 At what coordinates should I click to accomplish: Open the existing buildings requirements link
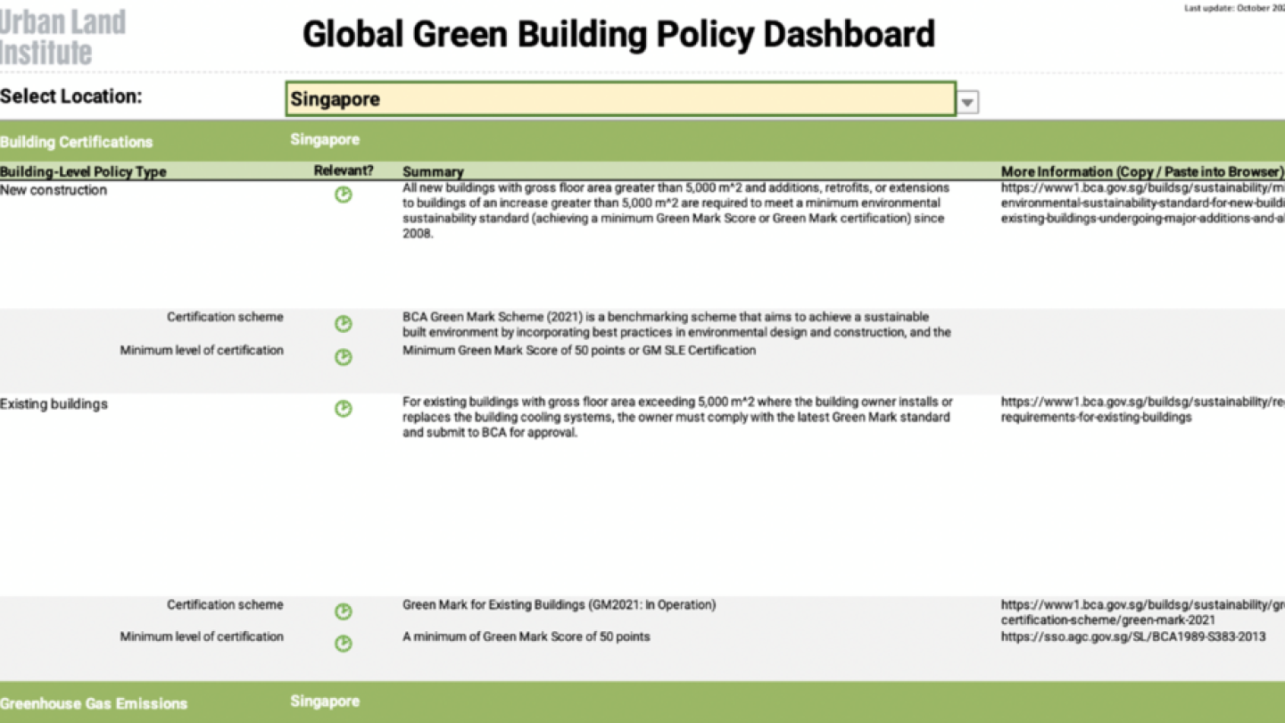[1143, 410]
